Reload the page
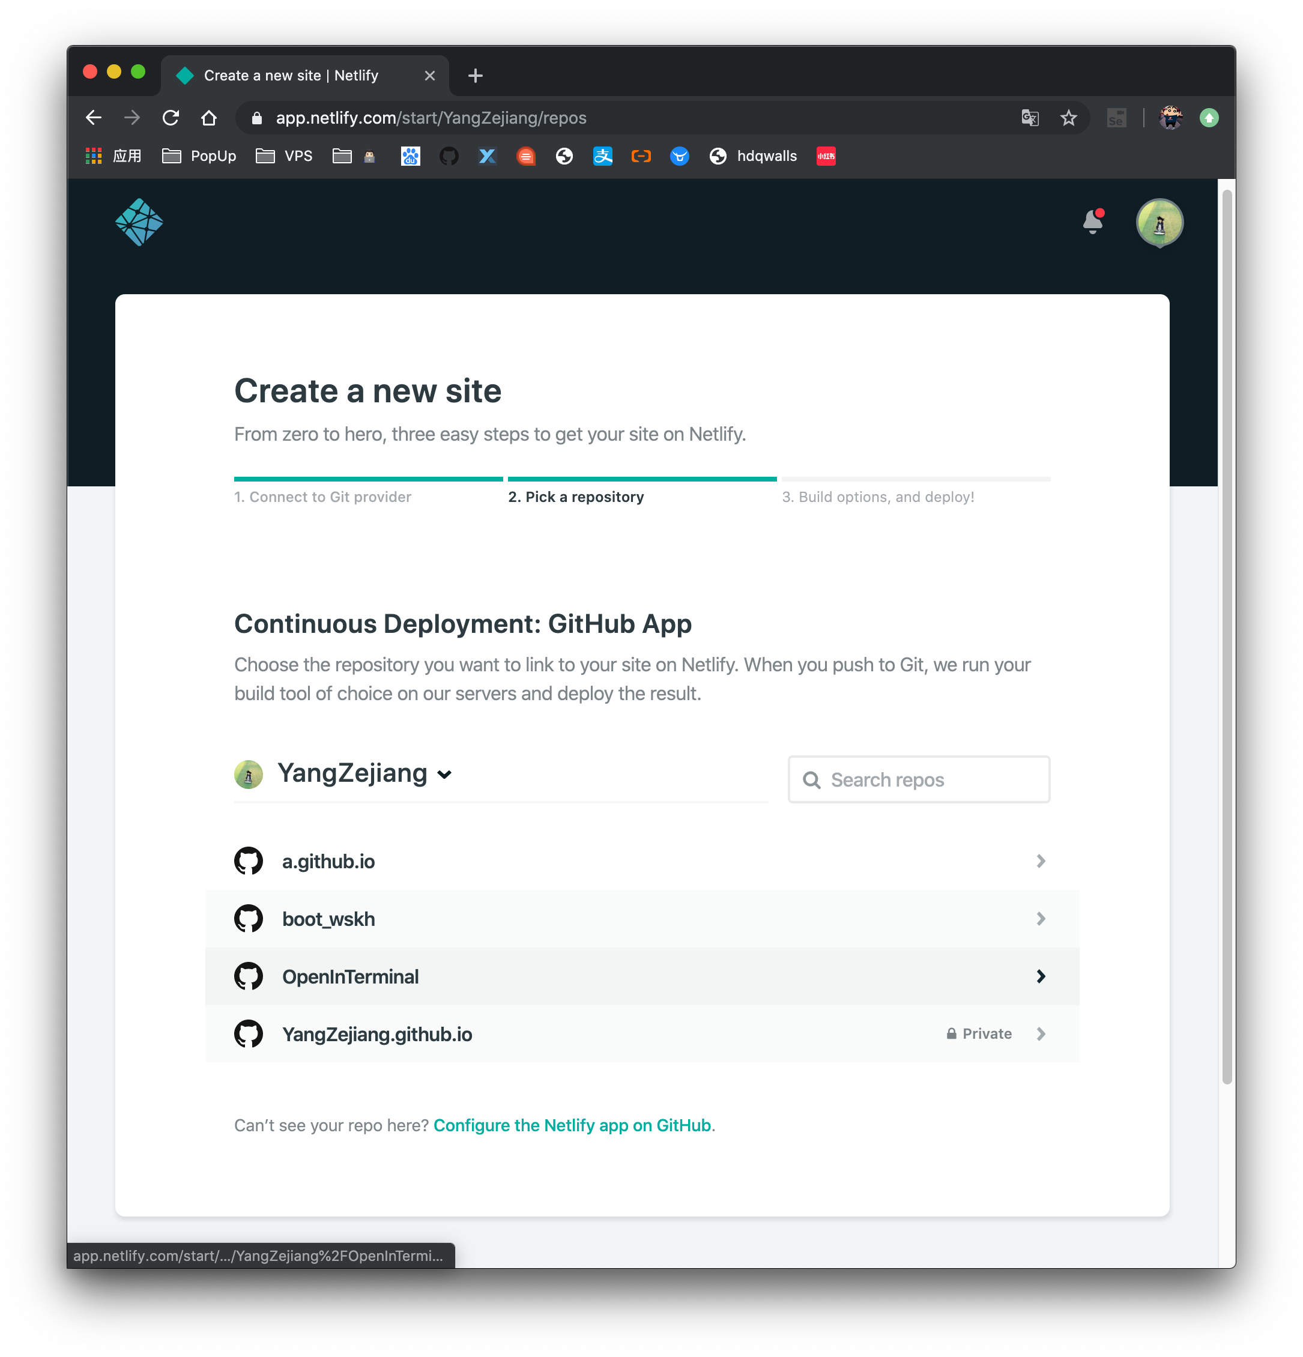This screenshot has height=1357, width=1303. (x=171, y=118)
